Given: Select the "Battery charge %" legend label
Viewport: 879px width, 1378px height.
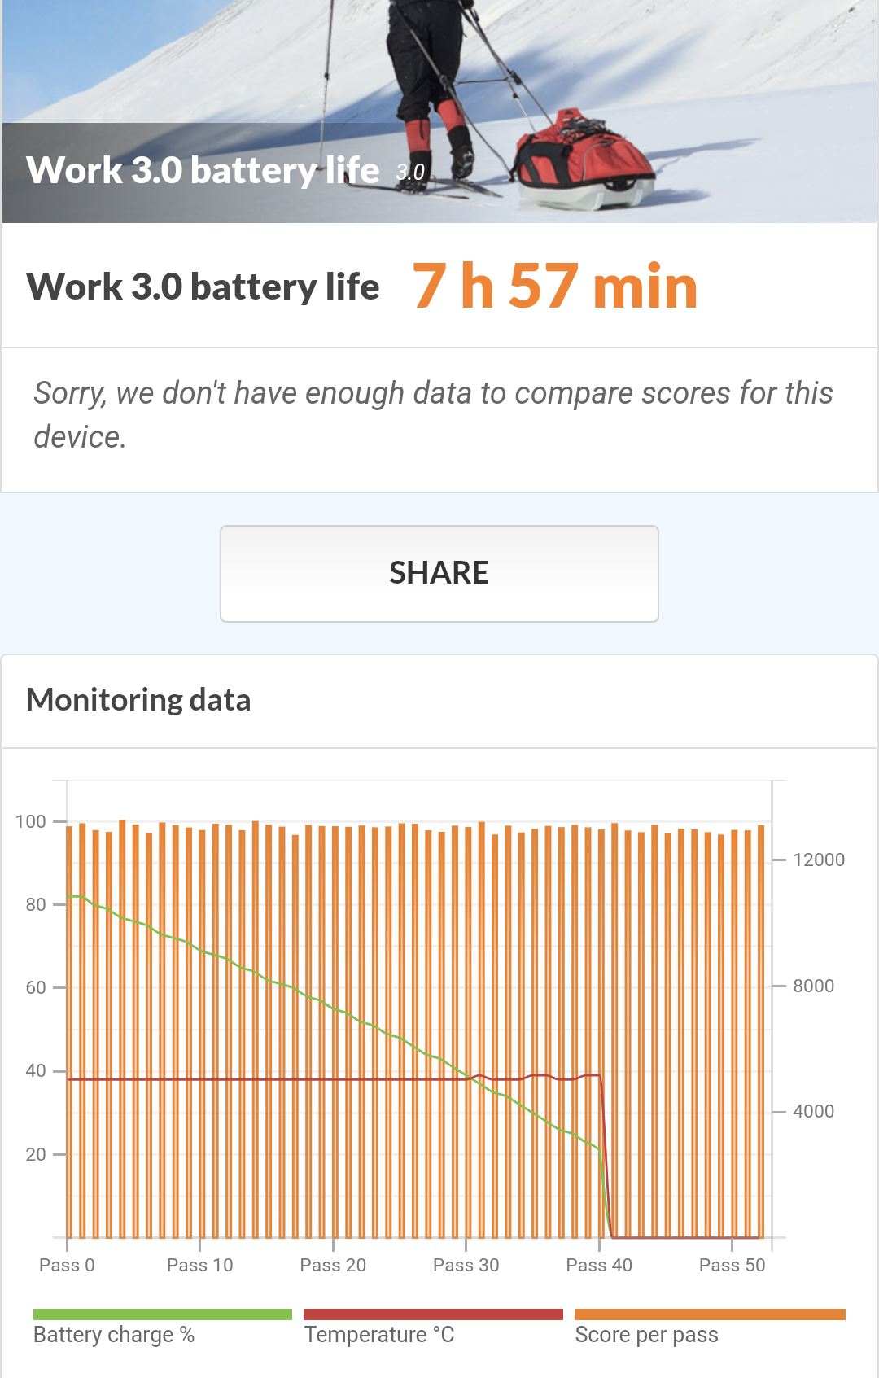Looking at the screenshot, I should point(114,1335).
